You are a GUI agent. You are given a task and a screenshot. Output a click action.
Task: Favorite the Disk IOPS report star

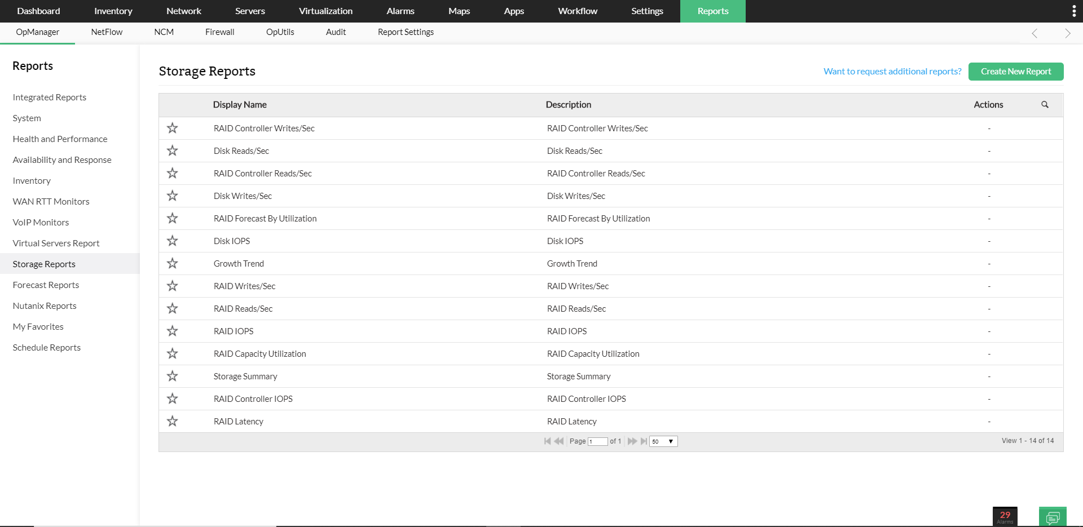[x=173, y=241]
